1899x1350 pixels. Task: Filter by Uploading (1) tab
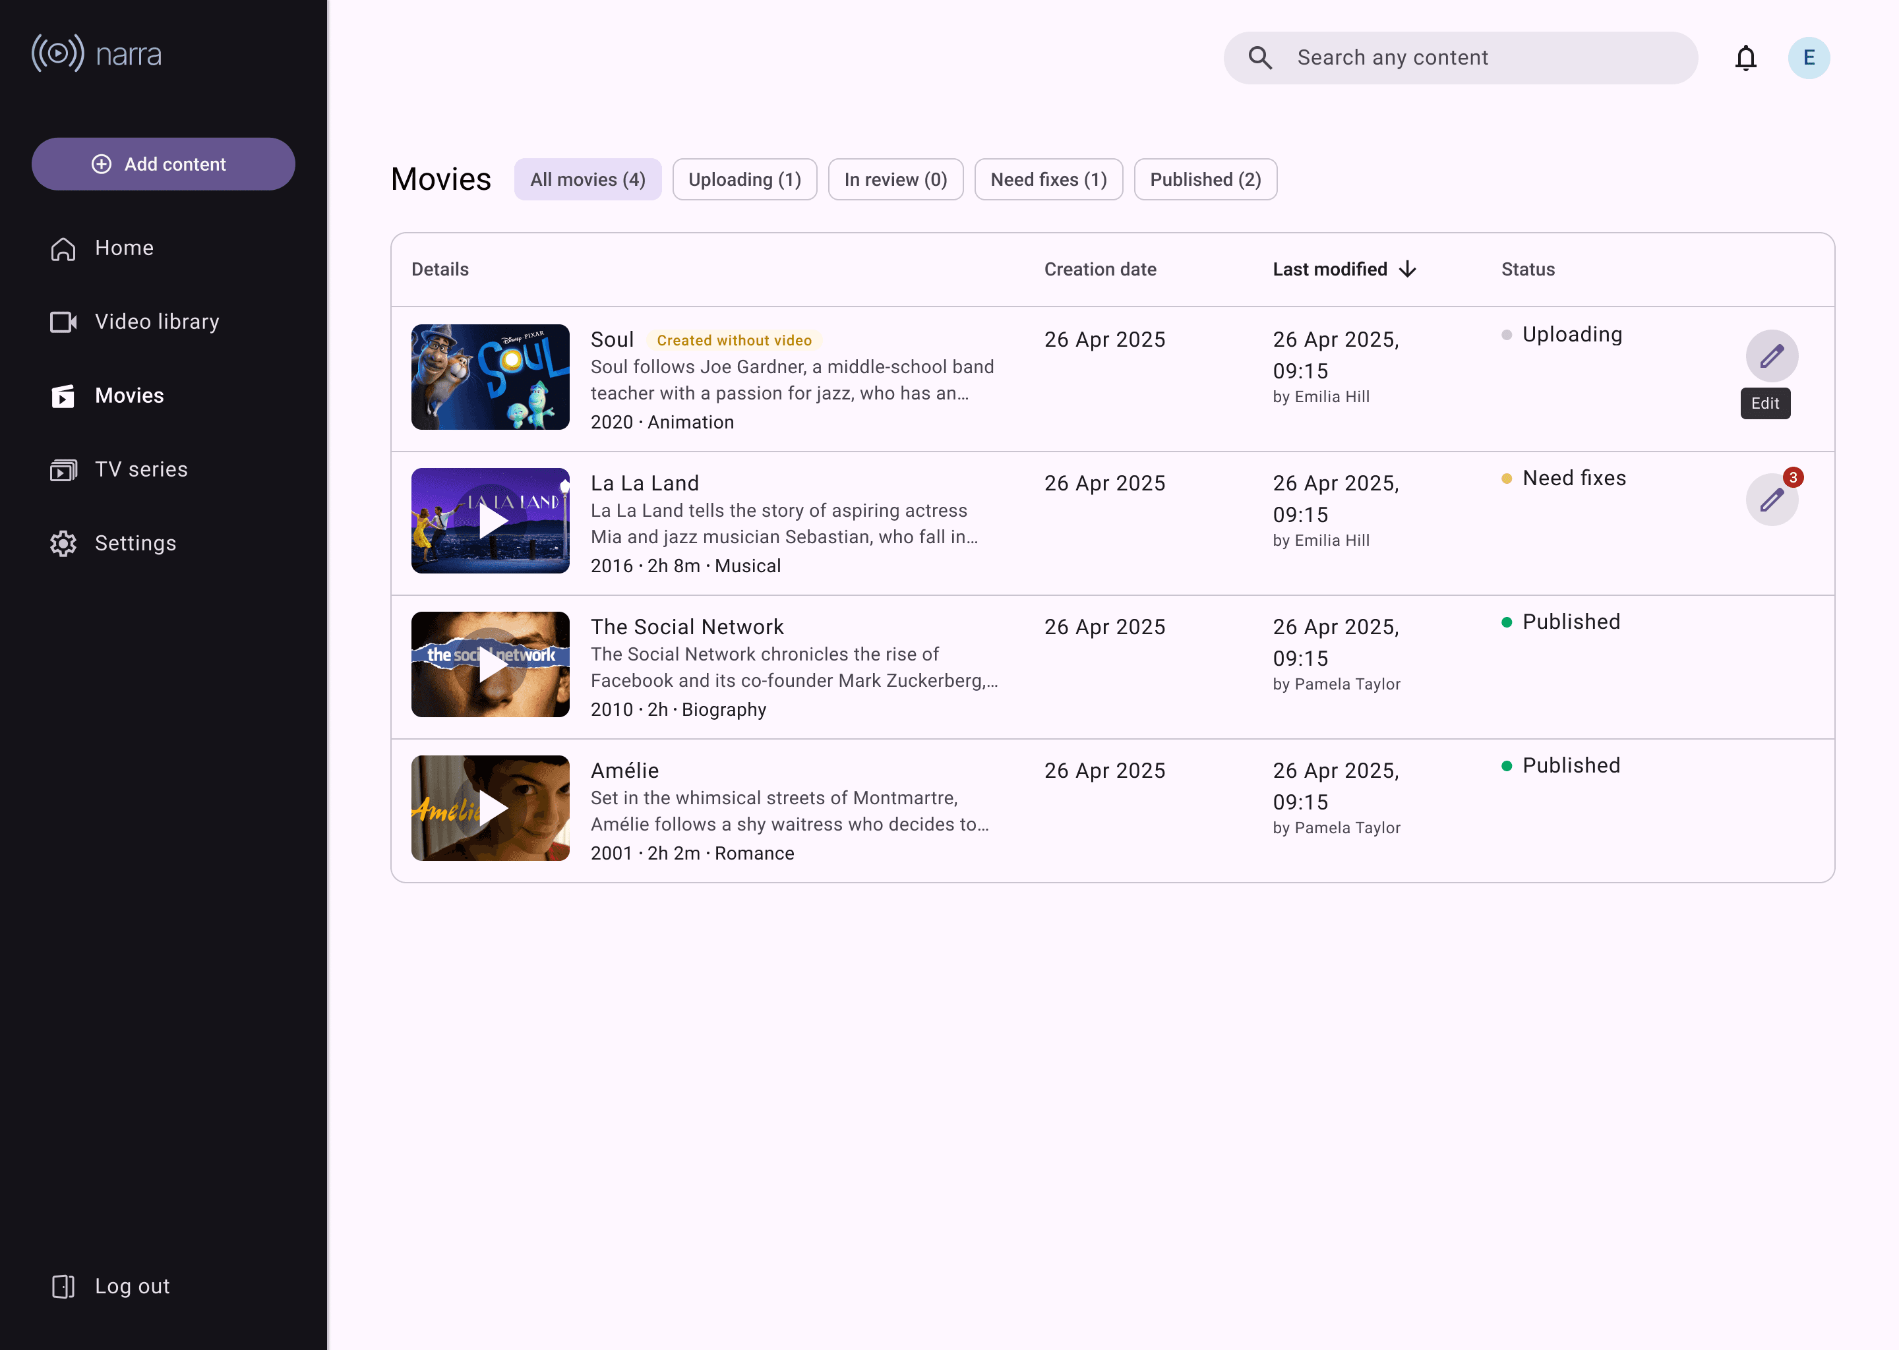tap(744, 179)
